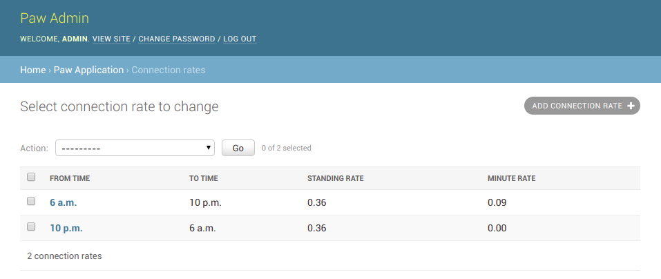Click the plus icon on Add Connection Rate
The image size is (661, 279).
[631, 106]
